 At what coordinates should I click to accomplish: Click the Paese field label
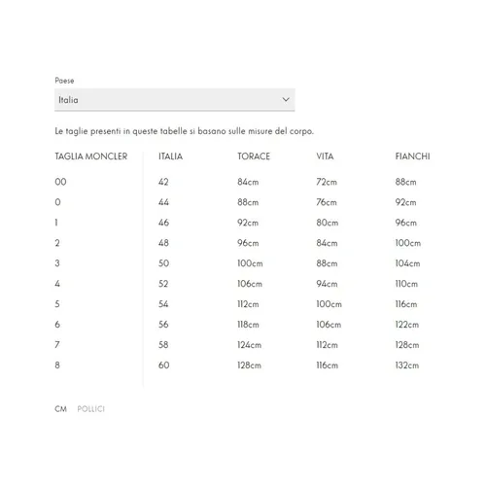pyautogui.click(x=64, y=81)
